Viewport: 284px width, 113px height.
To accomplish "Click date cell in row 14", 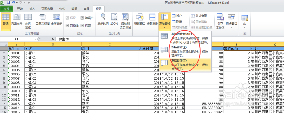I will [x=161, y=103].
